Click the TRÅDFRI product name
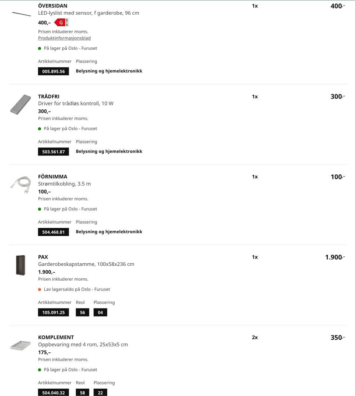Viewport: 355px width, 396px height. [48, 96]
